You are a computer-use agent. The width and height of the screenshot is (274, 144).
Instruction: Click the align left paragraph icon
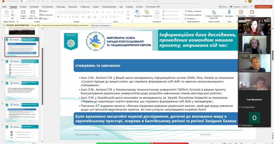pos(103,17)
